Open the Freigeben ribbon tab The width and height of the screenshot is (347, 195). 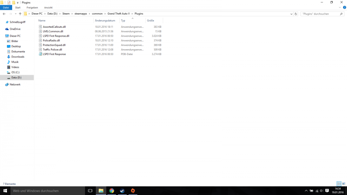point(32,8)
